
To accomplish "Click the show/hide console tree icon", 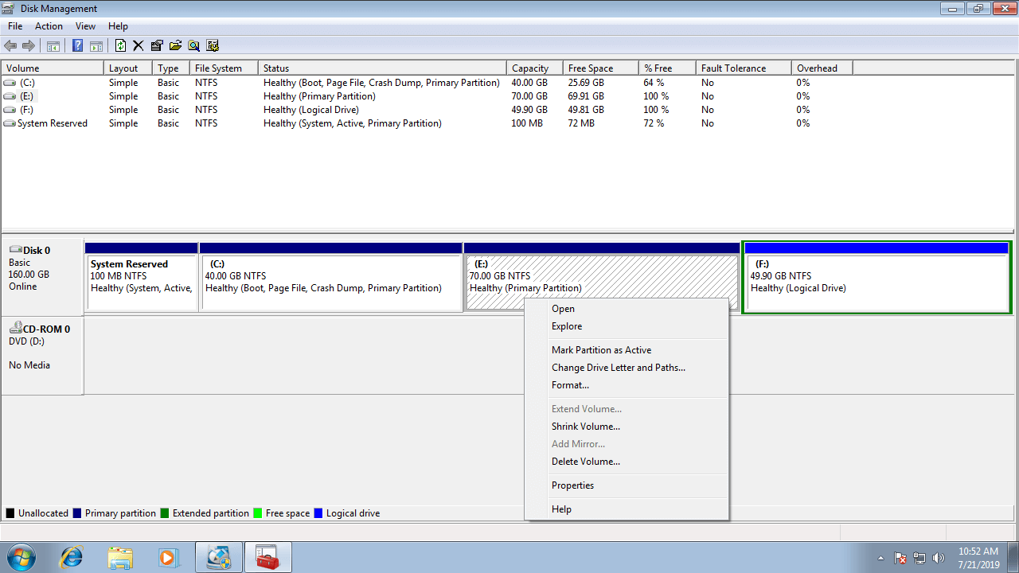I will pyautogui.click(x=53, y=46).
